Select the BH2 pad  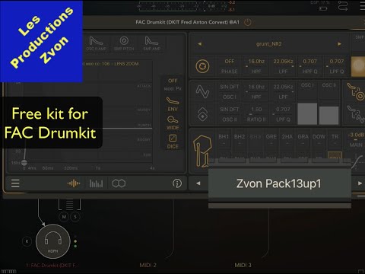pos(240,140)
